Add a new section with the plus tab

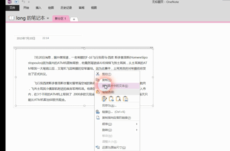[74, 19]
